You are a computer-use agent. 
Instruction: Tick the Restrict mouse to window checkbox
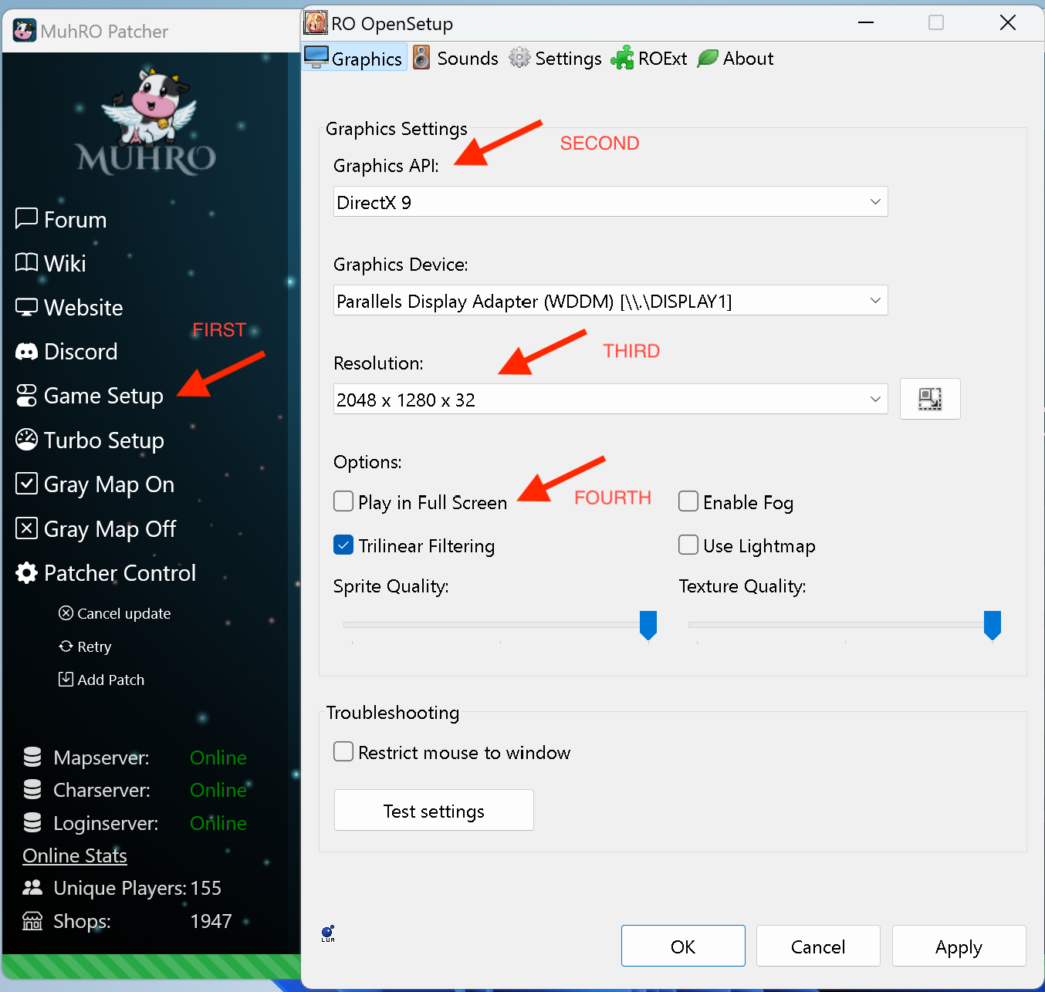tap(344, 752)
